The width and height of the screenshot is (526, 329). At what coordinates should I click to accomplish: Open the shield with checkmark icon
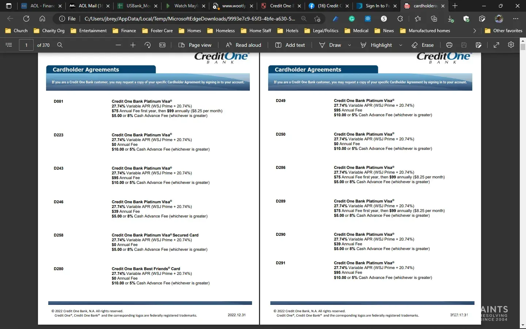(466, 19)
